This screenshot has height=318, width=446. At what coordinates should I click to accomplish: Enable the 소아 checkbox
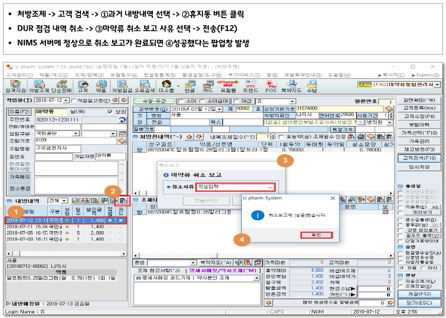tap(180, 101)
